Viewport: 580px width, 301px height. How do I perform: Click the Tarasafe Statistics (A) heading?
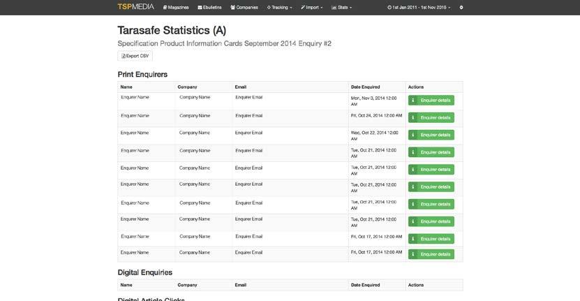(x=172, y=30)
